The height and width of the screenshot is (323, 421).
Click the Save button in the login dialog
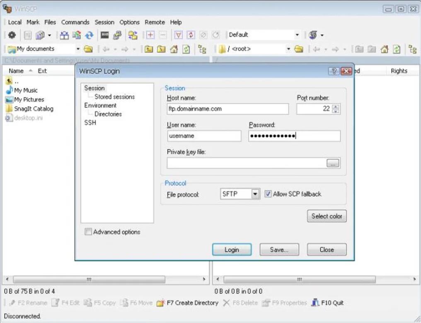(279, 250)
